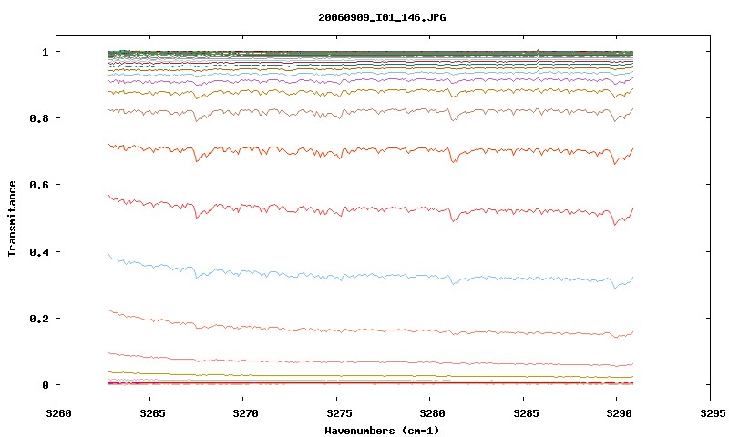The image size is (729, 437).
Task: Click the x-axis tick label 3275
Action: point(339,412)
